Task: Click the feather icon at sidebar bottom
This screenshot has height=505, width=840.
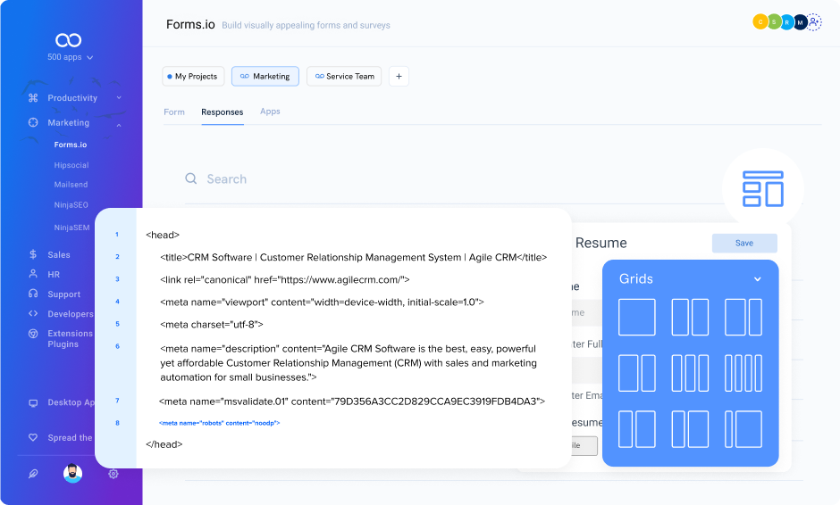Action: click(x=33, y=474)
